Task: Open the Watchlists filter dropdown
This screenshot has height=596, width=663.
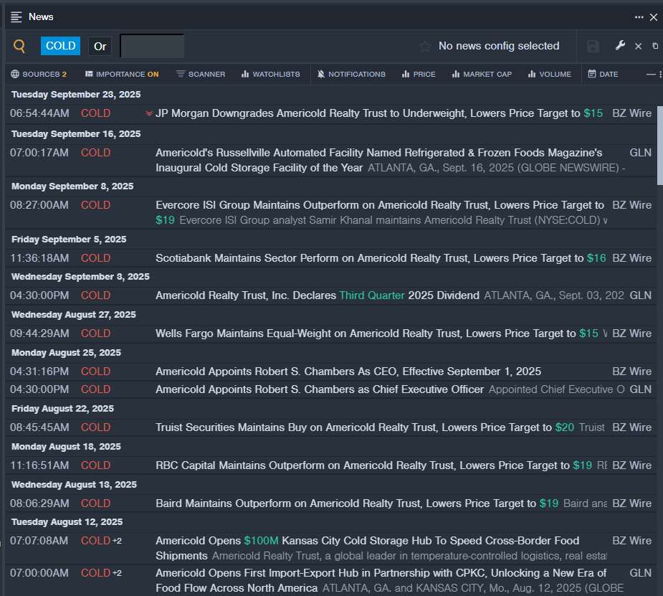Action: [x=270, y=74]
